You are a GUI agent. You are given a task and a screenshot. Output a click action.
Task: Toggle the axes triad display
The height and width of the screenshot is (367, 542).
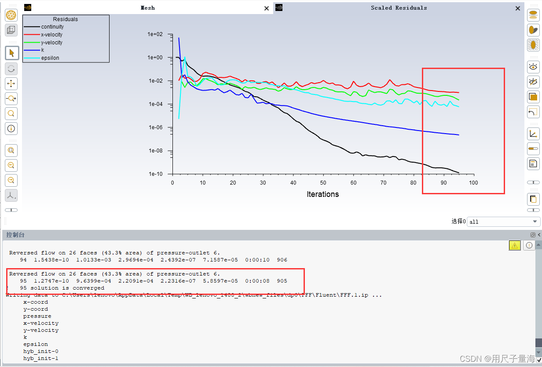(533, 134)
